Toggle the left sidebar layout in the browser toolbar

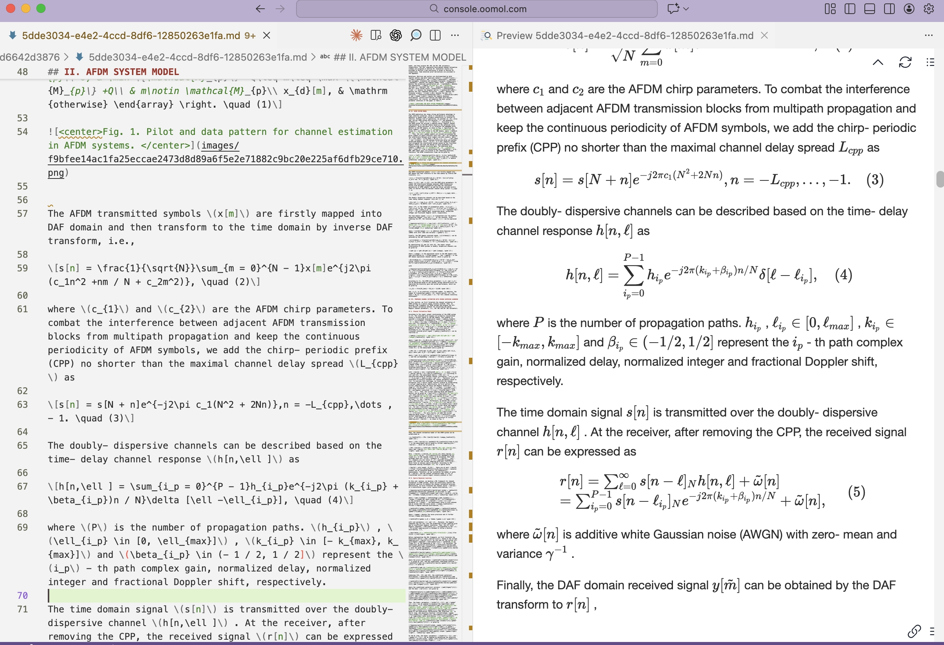(x=850, y=9)
